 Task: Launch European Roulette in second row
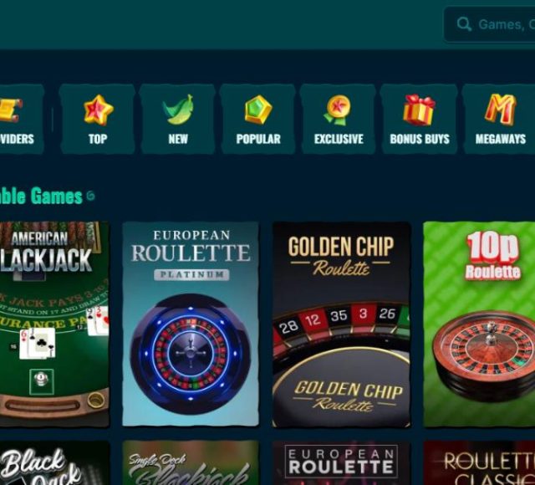[341, 462]
